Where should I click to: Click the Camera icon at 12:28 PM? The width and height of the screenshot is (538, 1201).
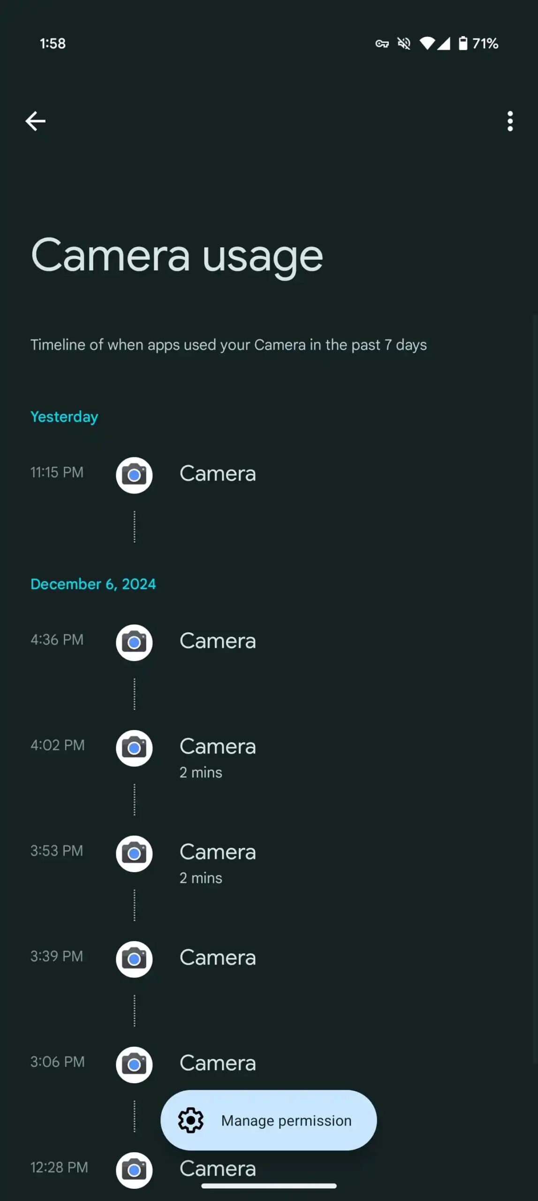pos(134,1170)
